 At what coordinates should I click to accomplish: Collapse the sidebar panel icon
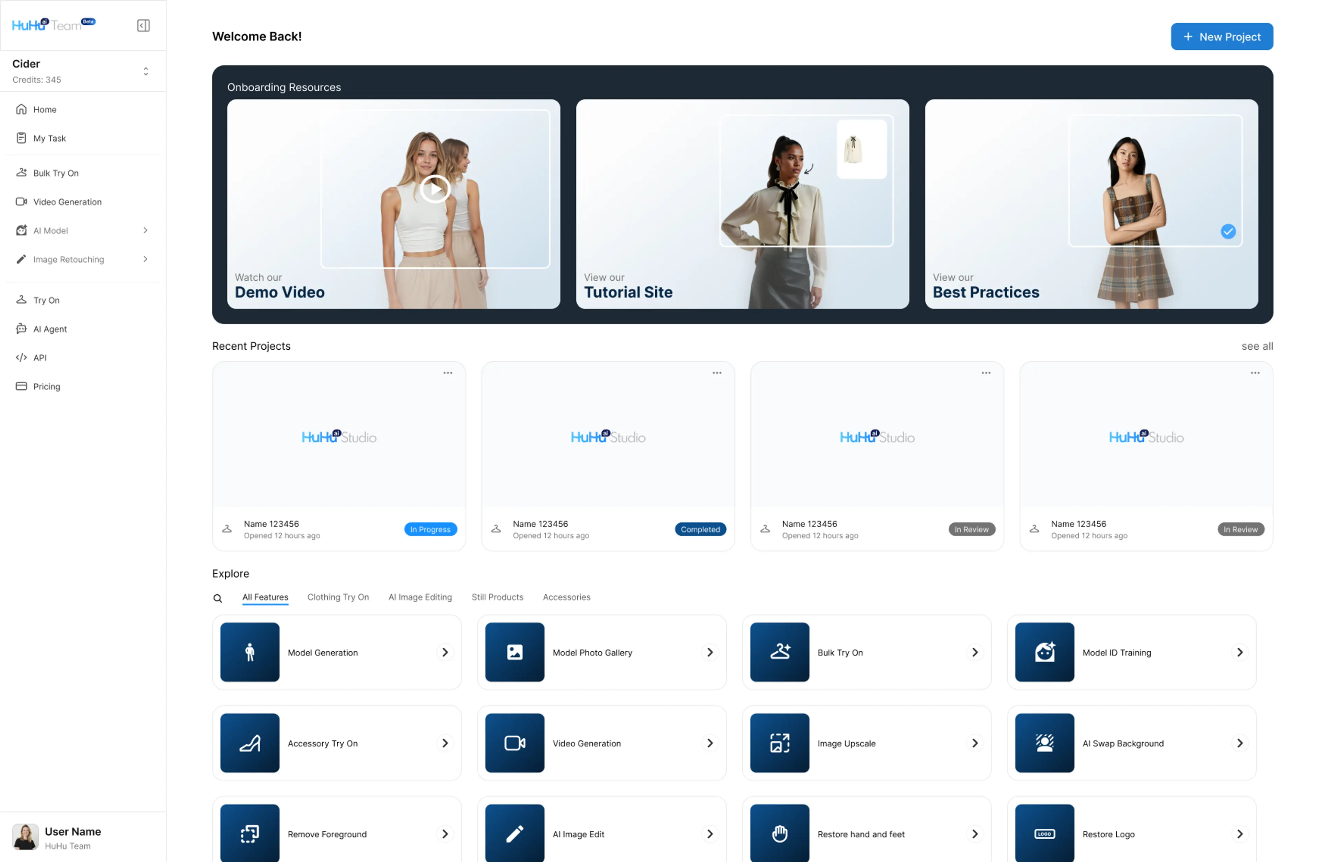point(143,25)
